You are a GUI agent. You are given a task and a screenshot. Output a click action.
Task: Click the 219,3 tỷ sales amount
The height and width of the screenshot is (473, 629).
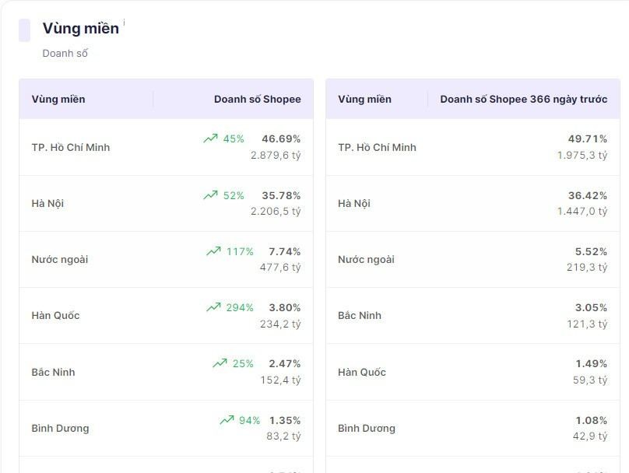pos(587,268)
